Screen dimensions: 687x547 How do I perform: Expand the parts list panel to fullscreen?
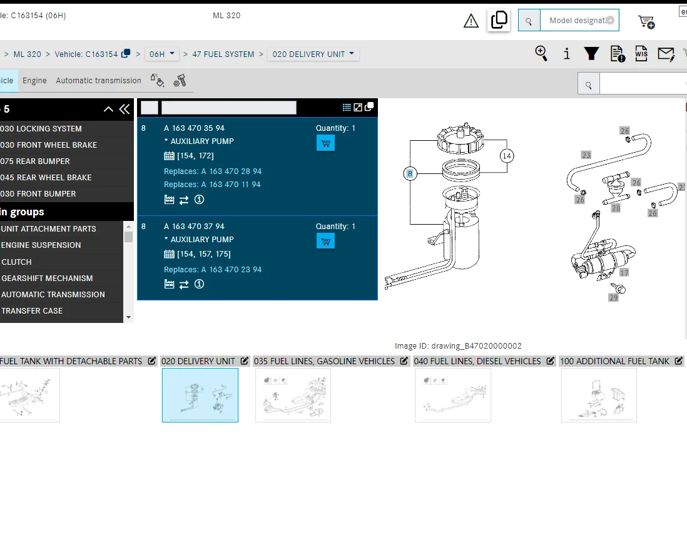coord(358,108)
